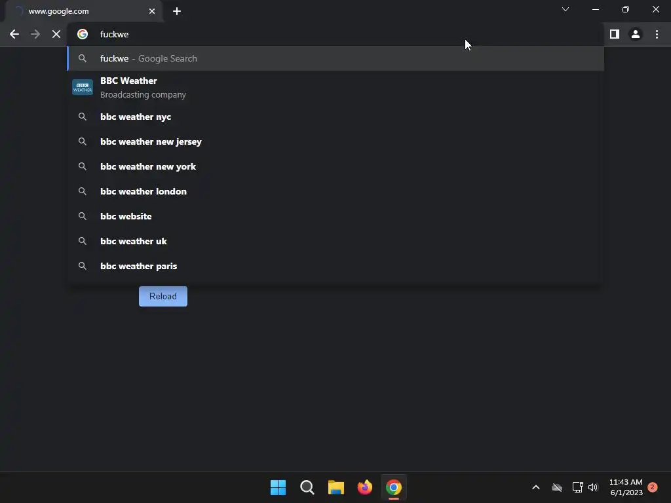Open the volume speaker icon

click(x=592, y=487)
